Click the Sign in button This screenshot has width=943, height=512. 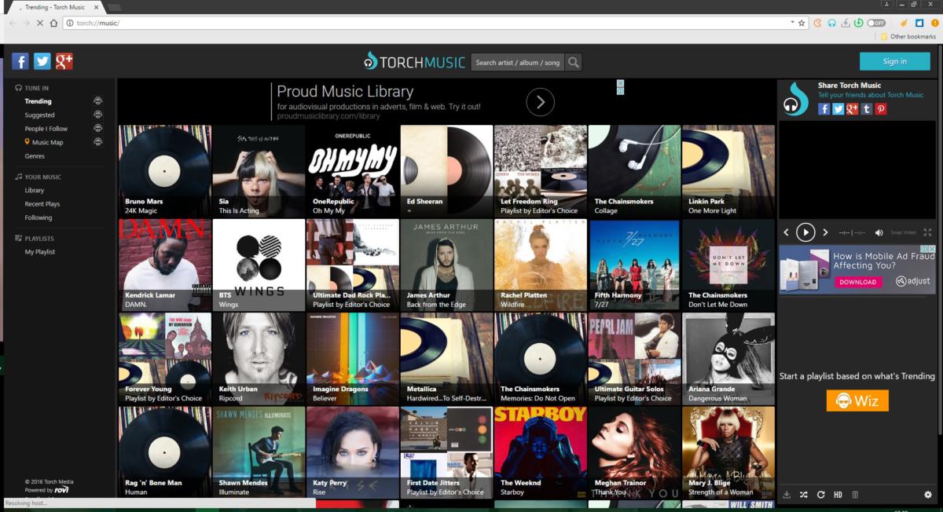[x=894, y=61]
